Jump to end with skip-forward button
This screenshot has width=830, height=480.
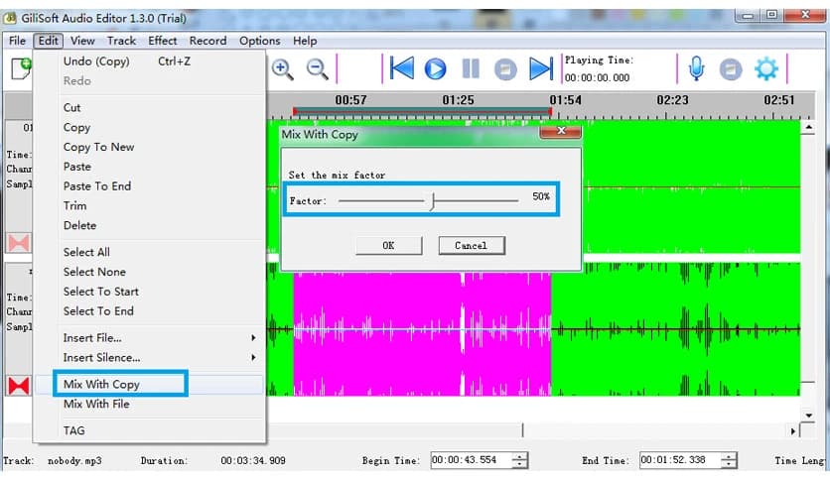tap(541, 68)
